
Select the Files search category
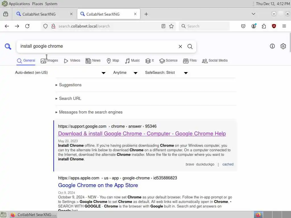pyautogui.click(x=190, y=61)
